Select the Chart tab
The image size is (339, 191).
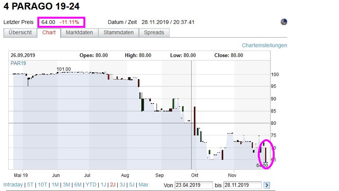pos(49,33)
